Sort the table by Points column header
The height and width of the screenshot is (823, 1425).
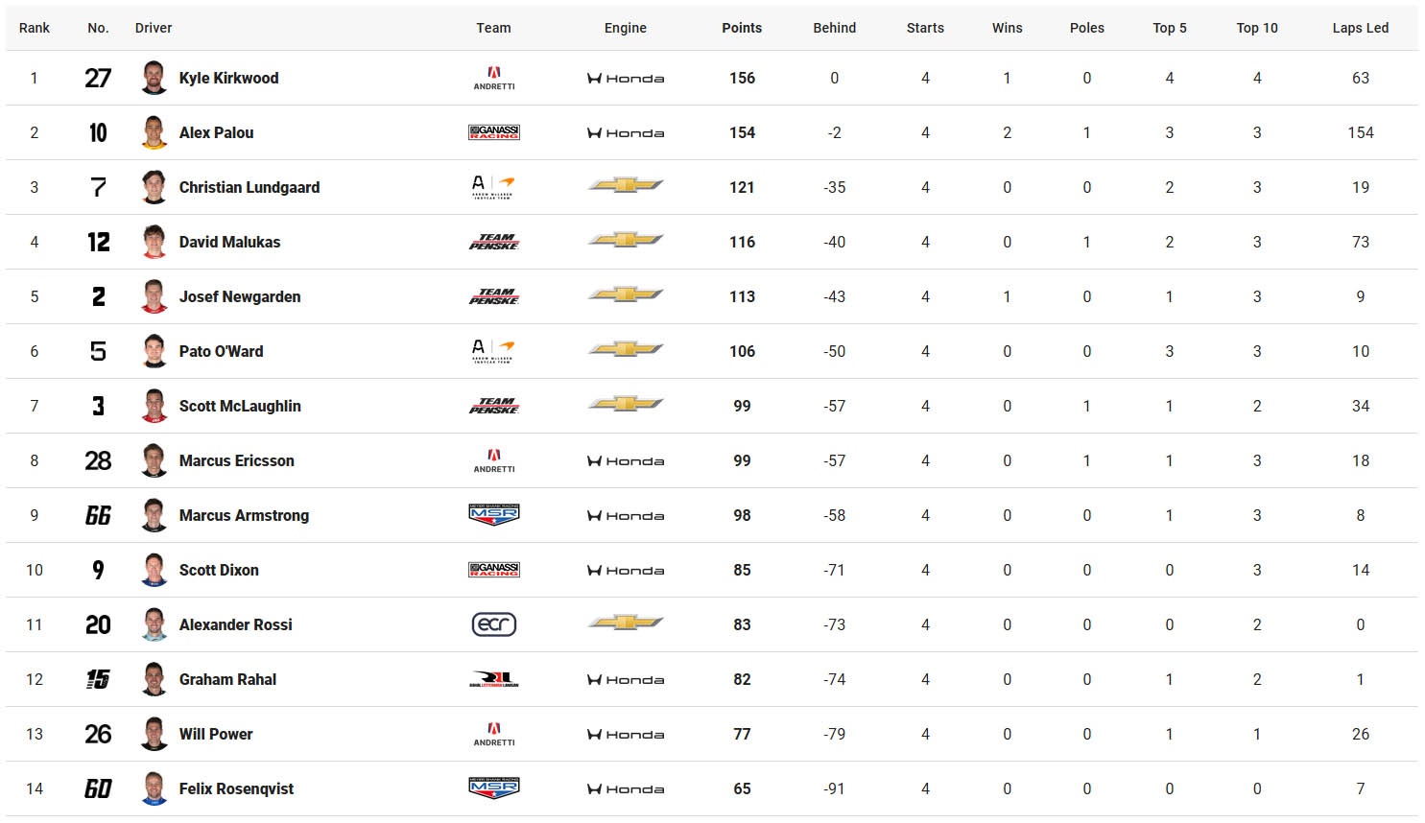[x=741, y=28]
